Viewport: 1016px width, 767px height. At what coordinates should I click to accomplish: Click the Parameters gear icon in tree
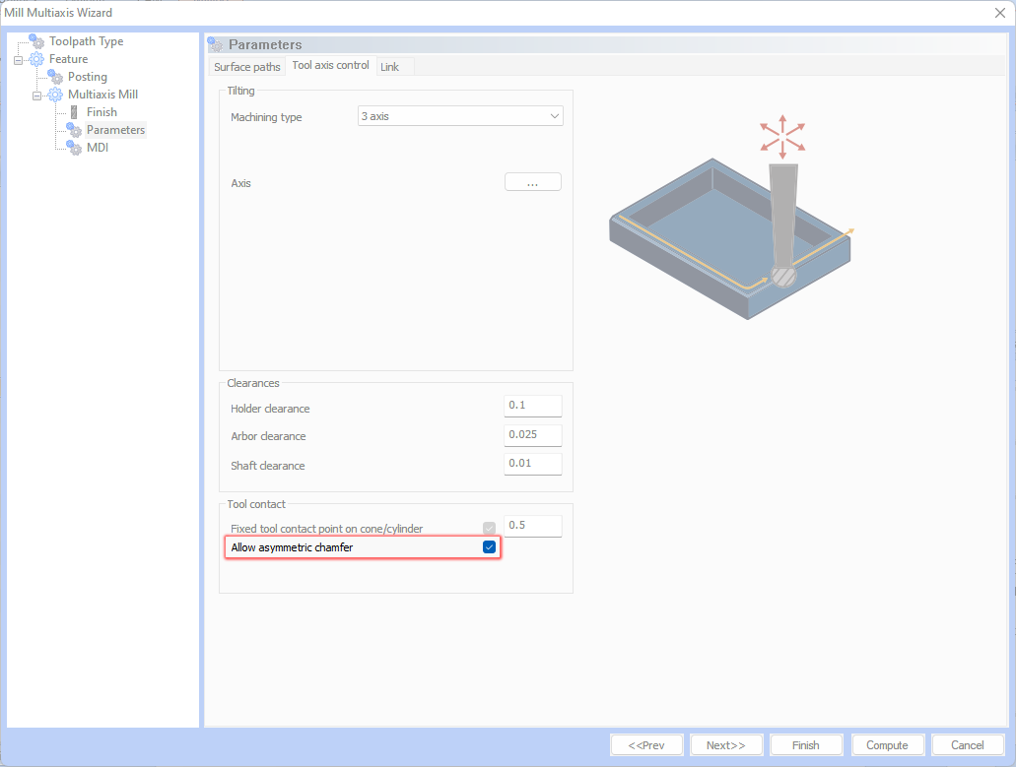tap(74, 129)
